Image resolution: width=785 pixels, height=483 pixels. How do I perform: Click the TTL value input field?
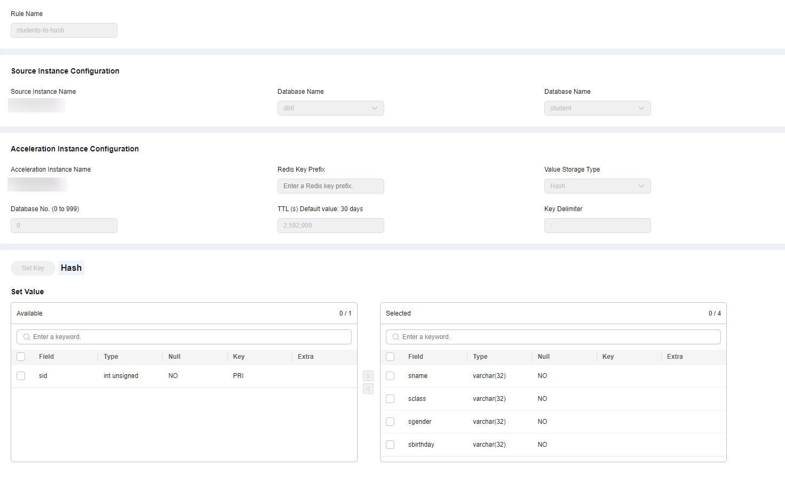pos(330,226)
